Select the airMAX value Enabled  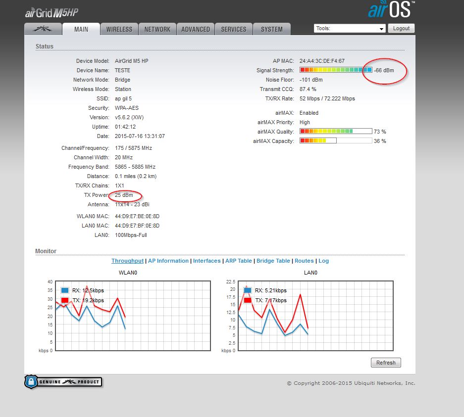pyautogui.click(x=309, y=113)
